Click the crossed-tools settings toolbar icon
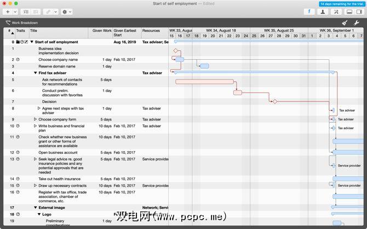Screen dimensions: 367x229 pos(336,12)
